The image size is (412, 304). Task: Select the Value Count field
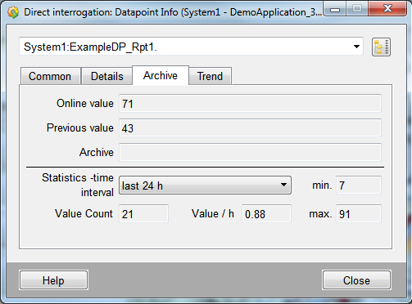[x=143, y=214]
